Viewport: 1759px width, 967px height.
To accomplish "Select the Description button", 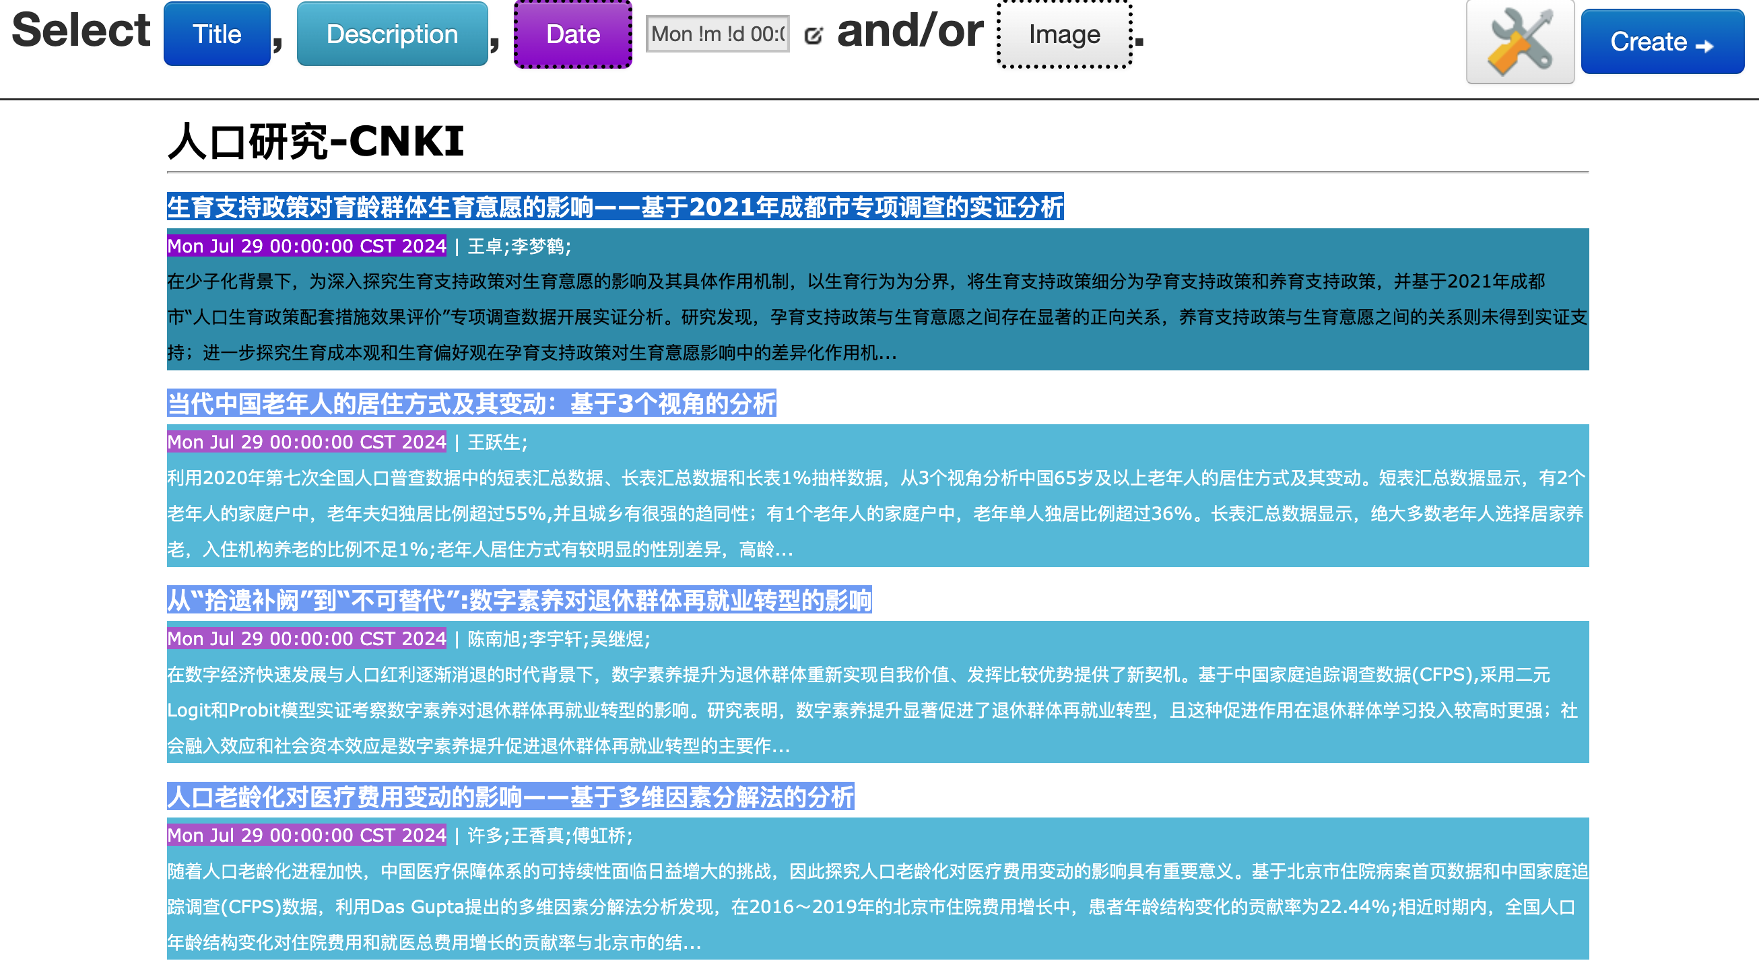I will (x=392, y=34).
